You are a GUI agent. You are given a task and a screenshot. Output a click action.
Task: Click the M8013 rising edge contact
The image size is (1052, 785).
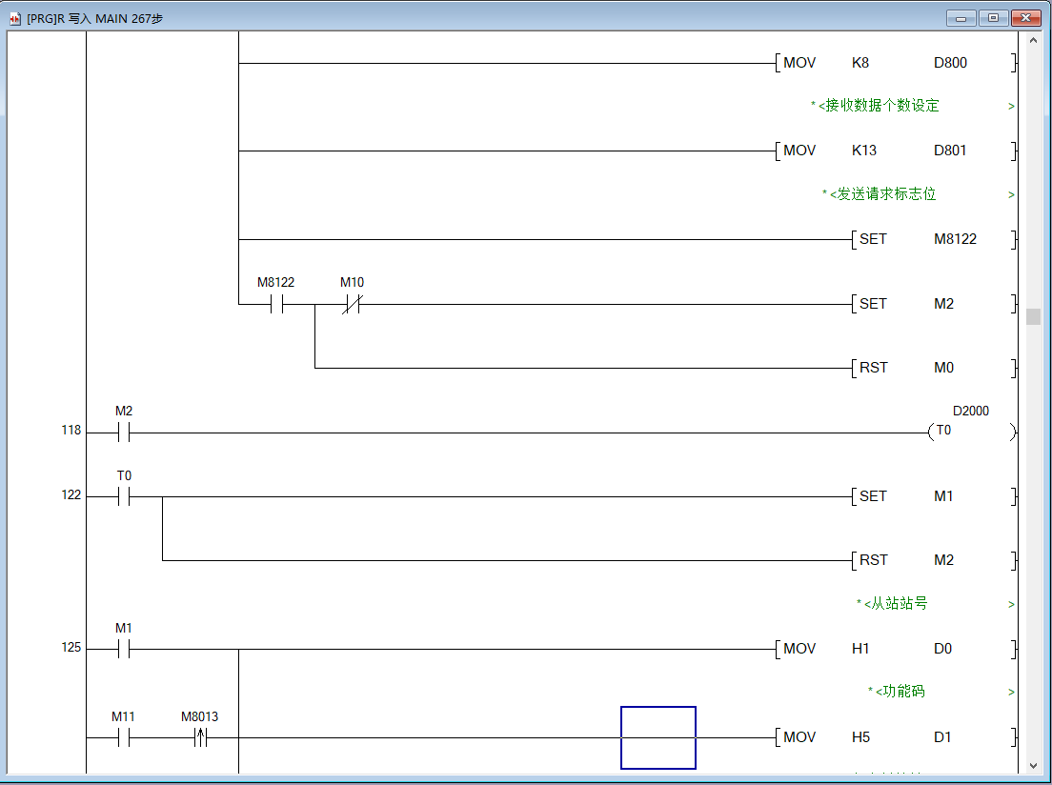coord(200,737)
